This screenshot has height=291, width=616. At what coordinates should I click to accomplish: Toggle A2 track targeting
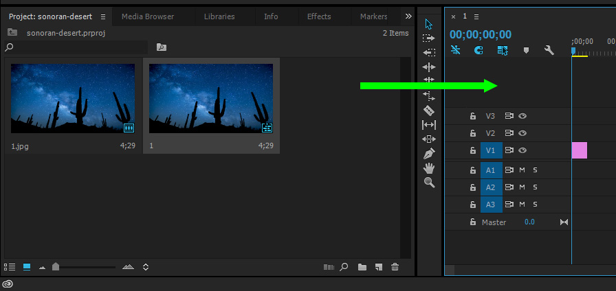(492, 187)
